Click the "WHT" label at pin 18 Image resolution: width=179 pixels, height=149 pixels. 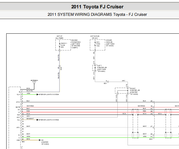pos(28,134)
